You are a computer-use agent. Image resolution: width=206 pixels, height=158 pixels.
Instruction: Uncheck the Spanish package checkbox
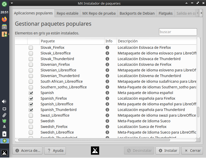(x=31, y=93)
